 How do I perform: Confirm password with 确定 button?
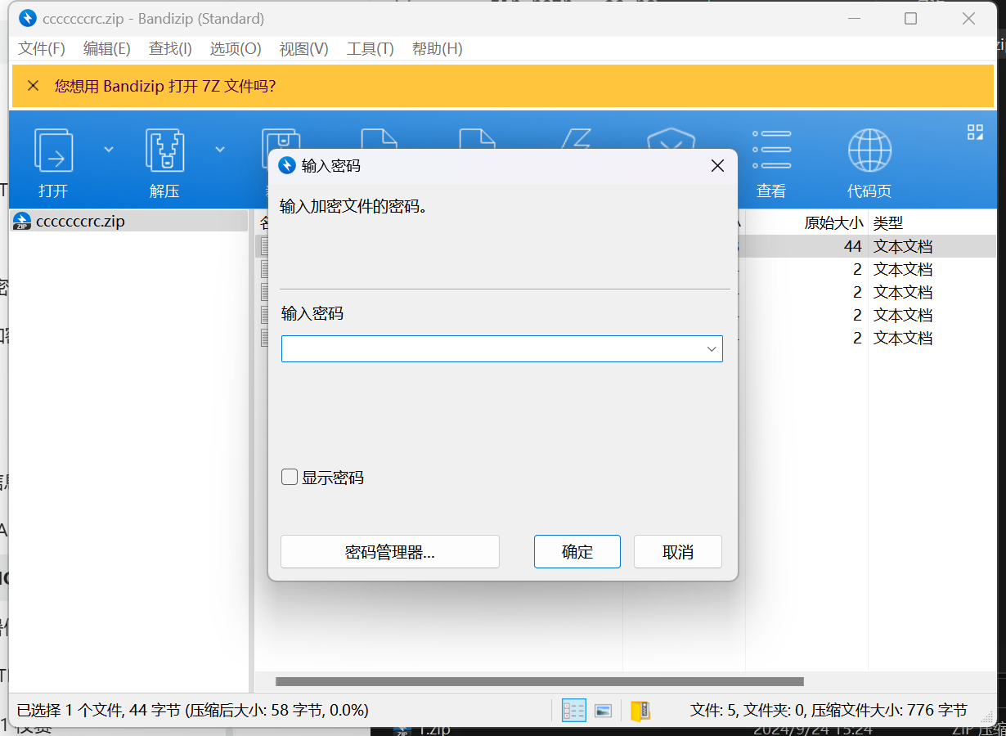point(577,552)
